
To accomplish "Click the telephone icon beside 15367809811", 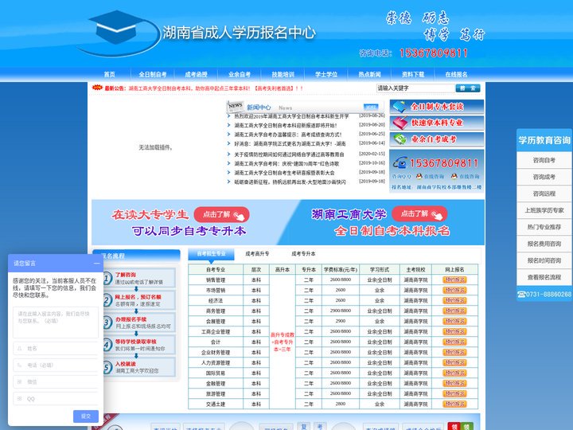I will pos(400,162).
